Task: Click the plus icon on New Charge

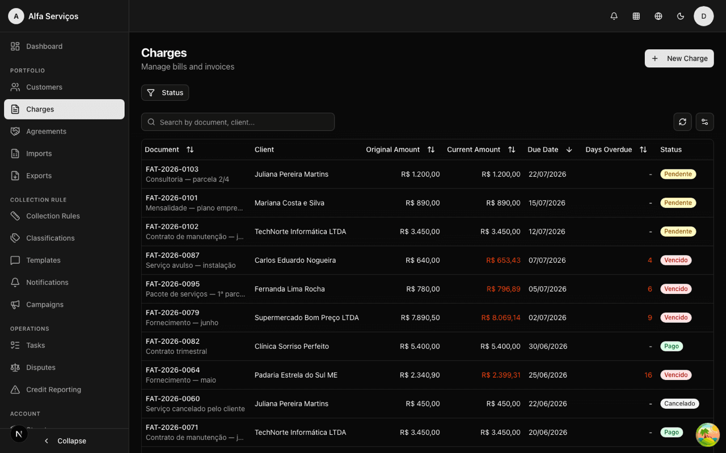Action: (x=655, y=58)
